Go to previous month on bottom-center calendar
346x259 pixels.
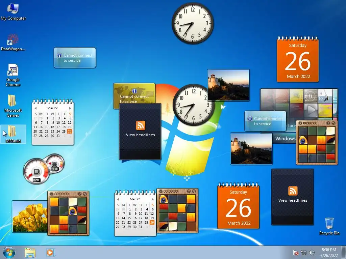click(118, 199)
